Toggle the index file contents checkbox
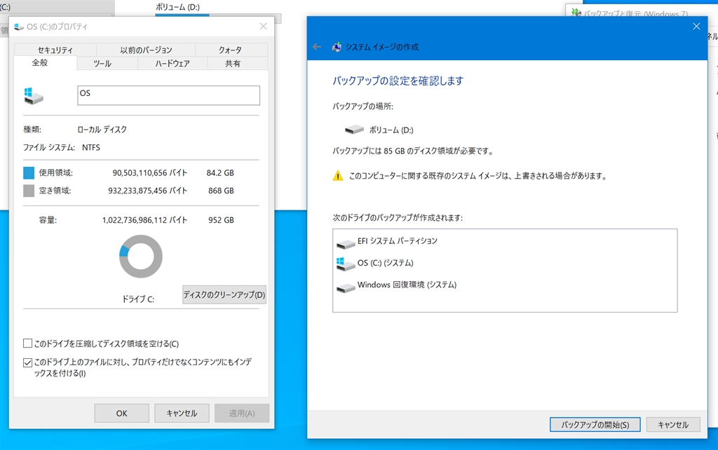The height and width of the screenshot is (450, 718). 27,362
